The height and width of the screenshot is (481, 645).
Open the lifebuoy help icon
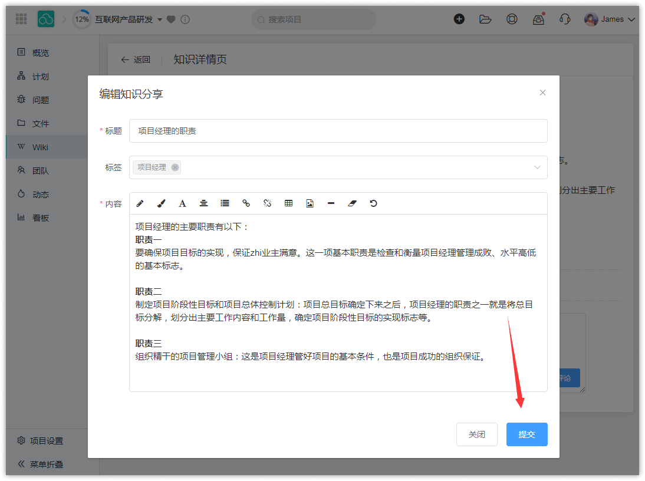coord(512,19)
